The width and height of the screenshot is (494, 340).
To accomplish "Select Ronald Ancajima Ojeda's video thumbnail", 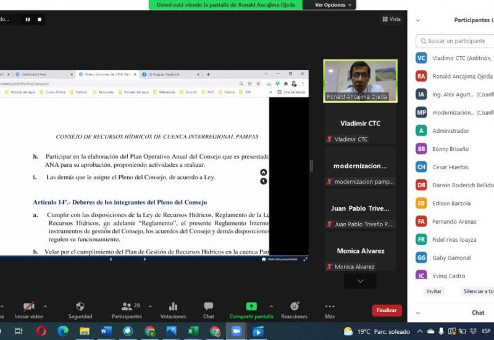I will point(360,80).
